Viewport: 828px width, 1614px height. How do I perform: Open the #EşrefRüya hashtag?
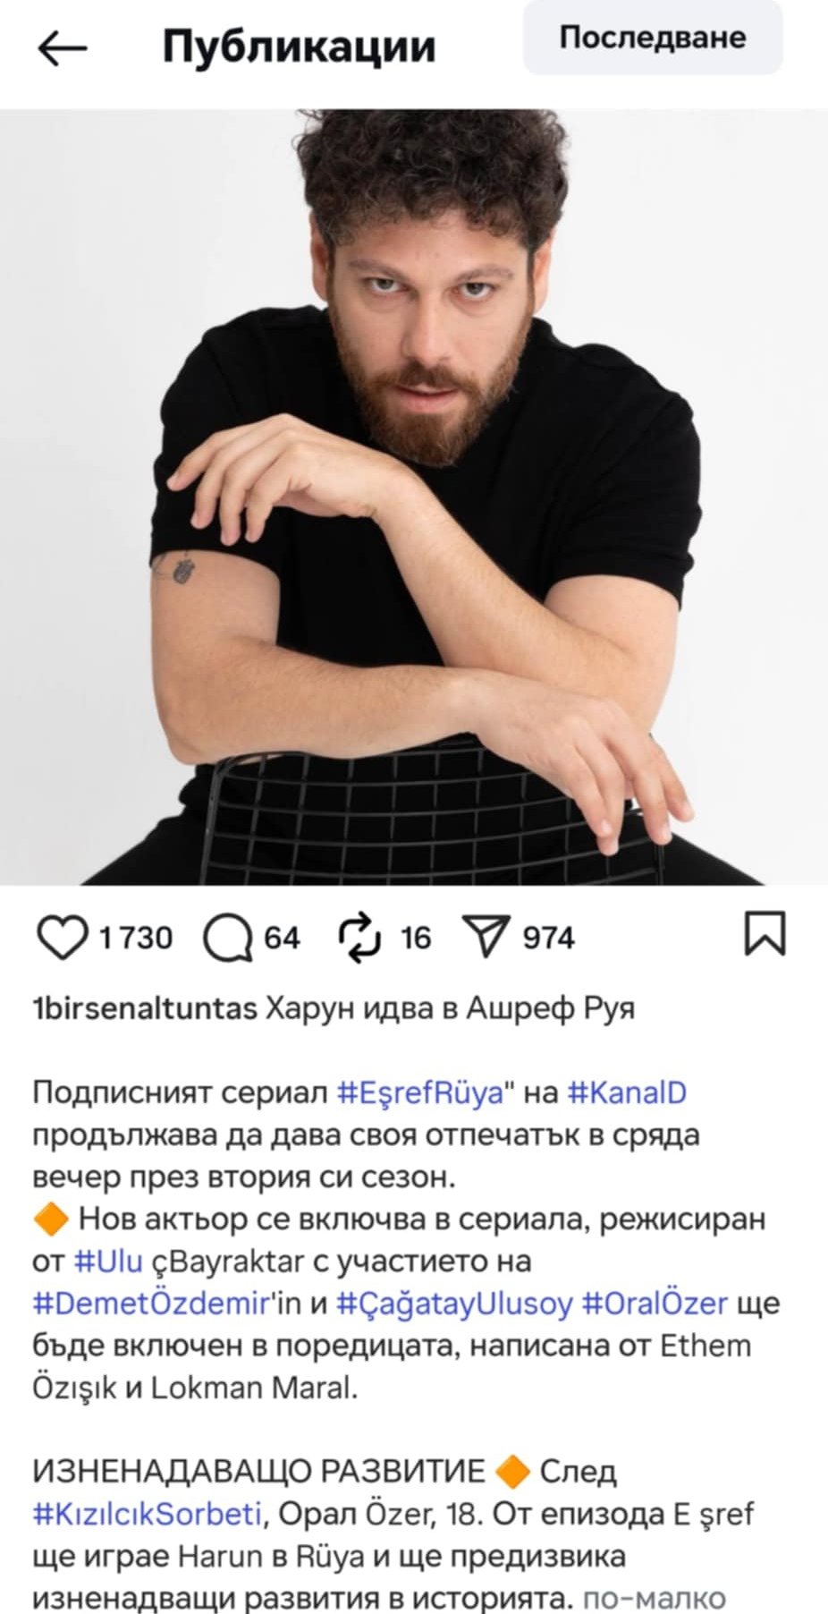tap(419, 1092)
